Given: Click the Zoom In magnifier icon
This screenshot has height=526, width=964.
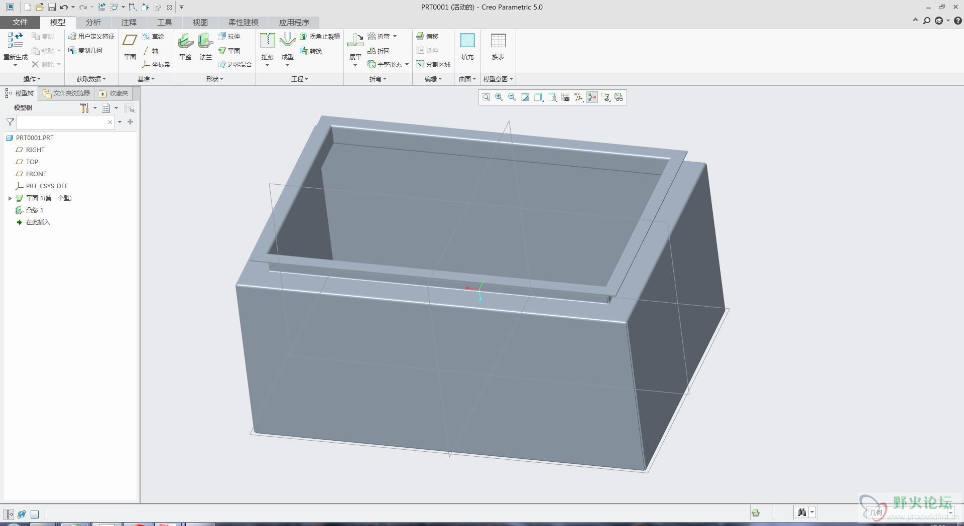Looking at the screenshot, I should coord(499,97).
